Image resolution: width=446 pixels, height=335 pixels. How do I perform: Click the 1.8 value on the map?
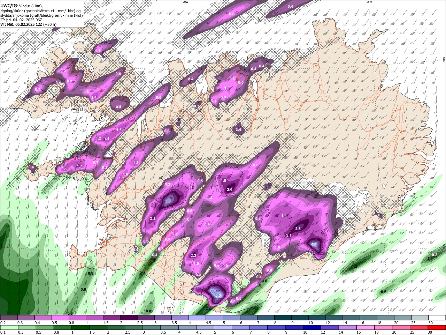[224, 181]
